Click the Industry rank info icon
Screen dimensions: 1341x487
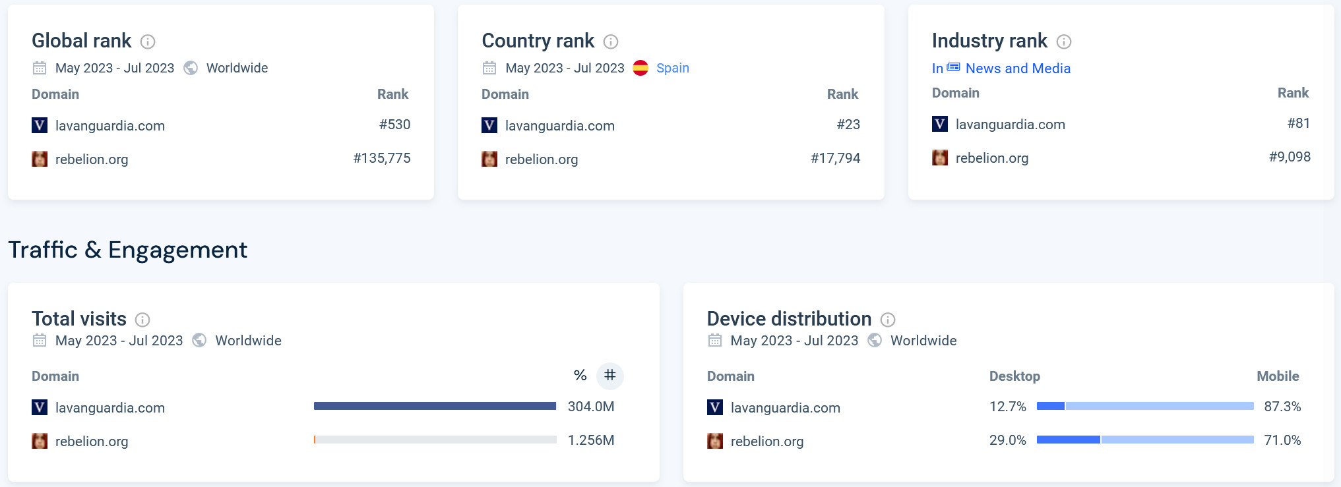coord(1063,42)
